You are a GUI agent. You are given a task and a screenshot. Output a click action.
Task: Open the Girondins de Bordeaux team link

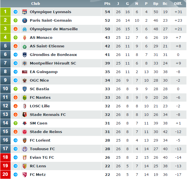[x=53, y=55]
